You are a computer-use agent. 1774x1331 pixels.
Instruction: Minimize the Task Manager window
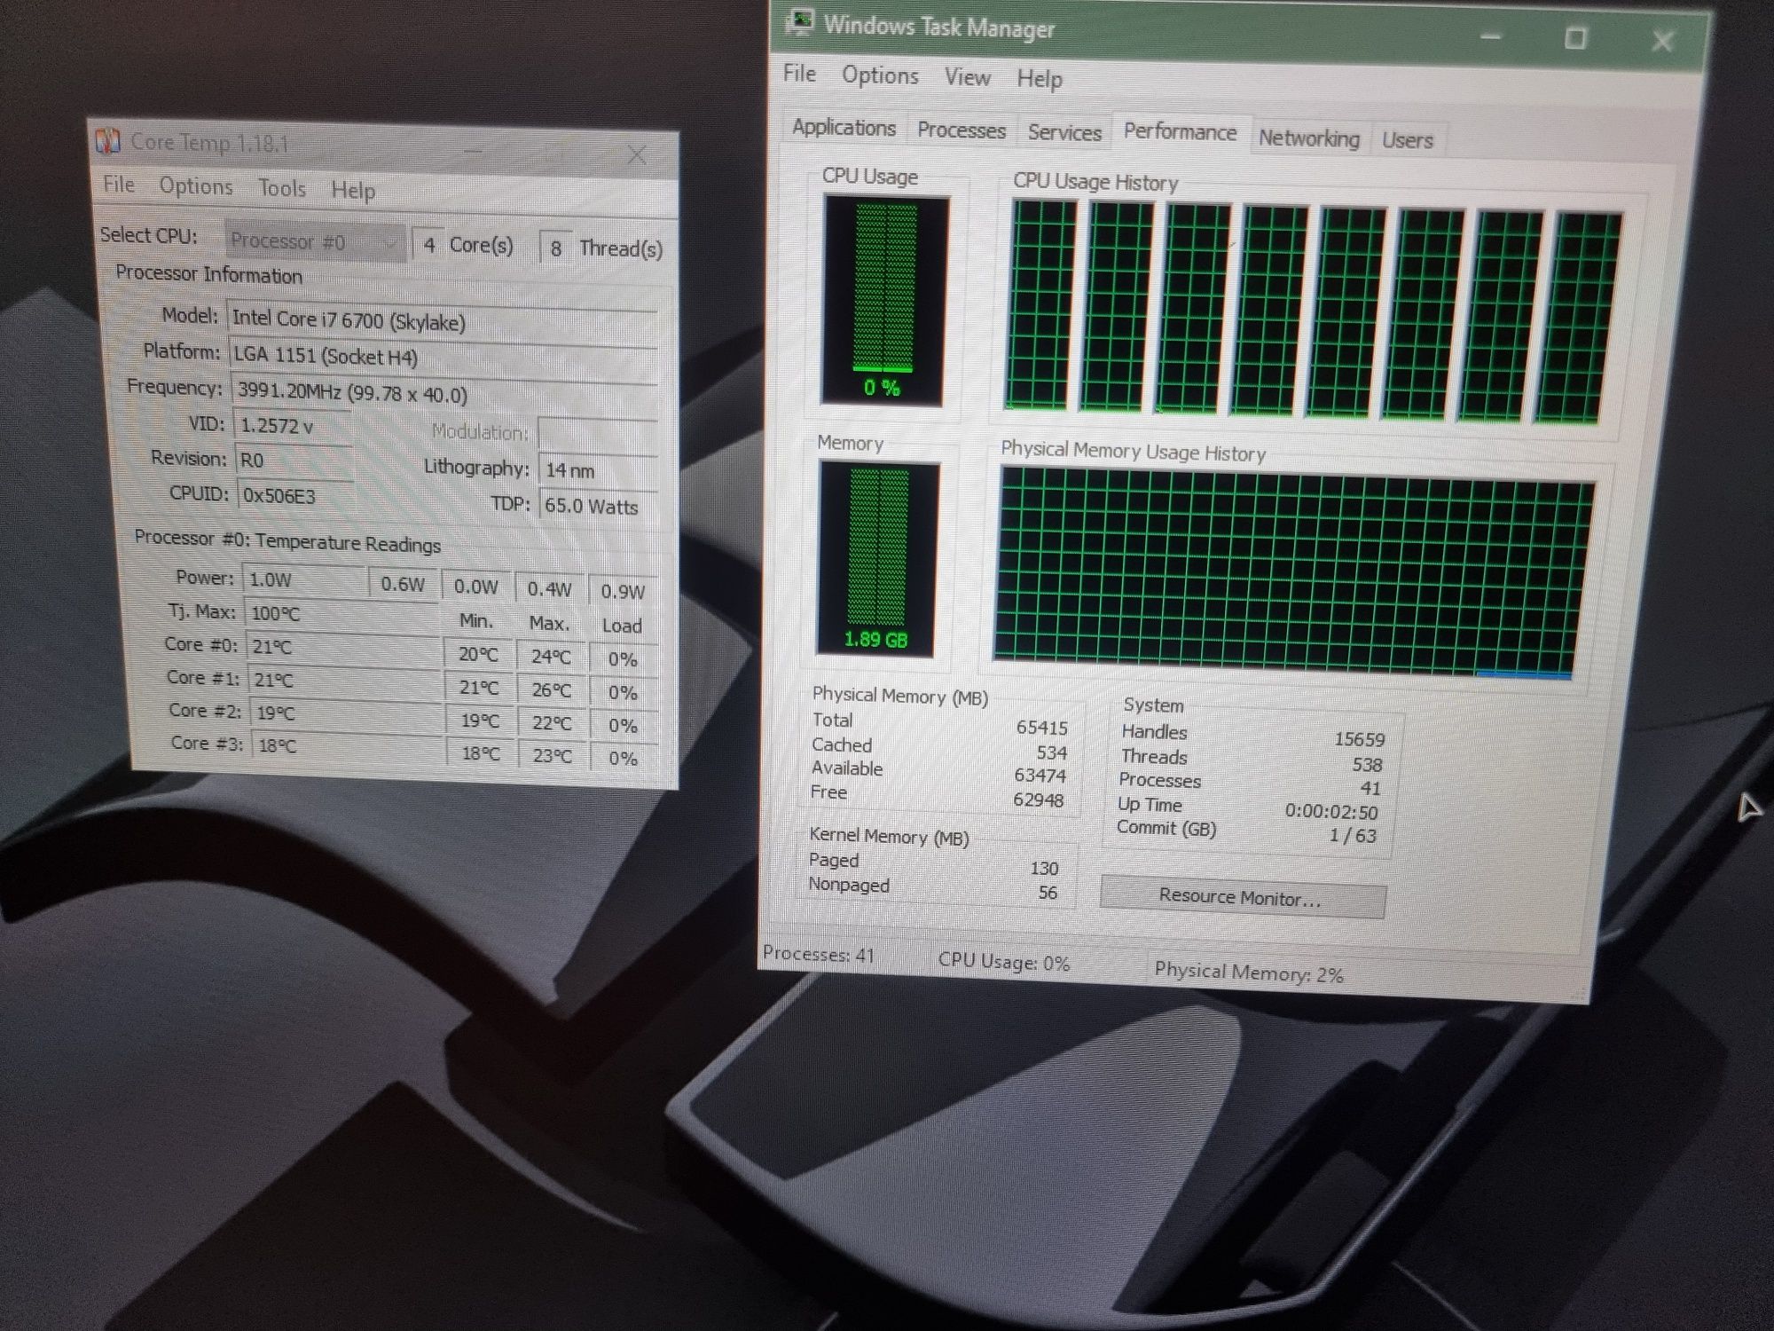1491,37
